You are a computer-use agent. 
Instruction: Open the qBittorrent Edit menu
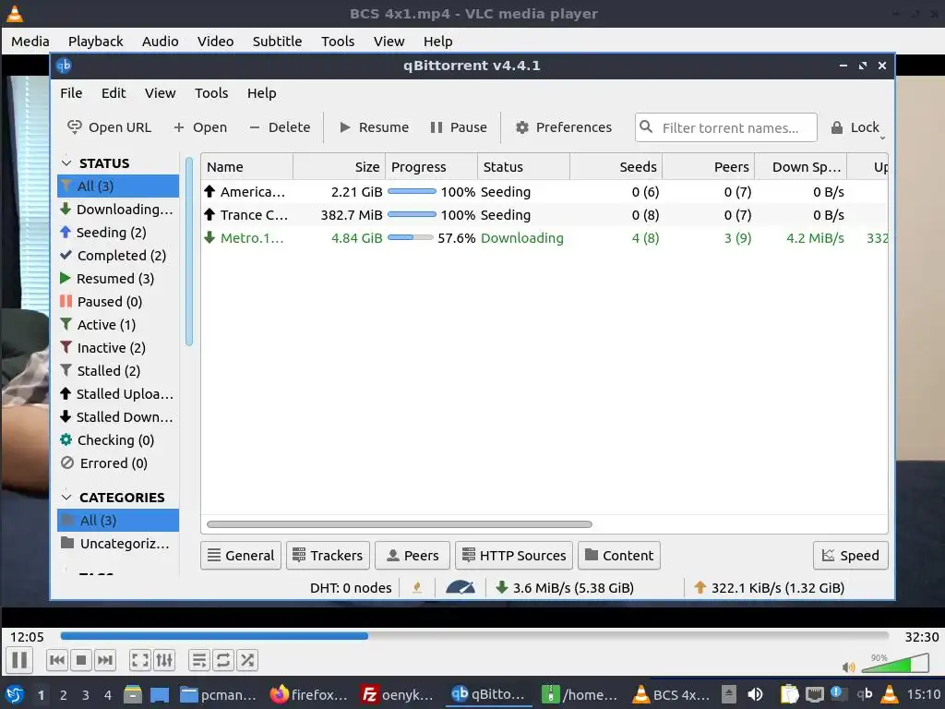tap(114, 93)
